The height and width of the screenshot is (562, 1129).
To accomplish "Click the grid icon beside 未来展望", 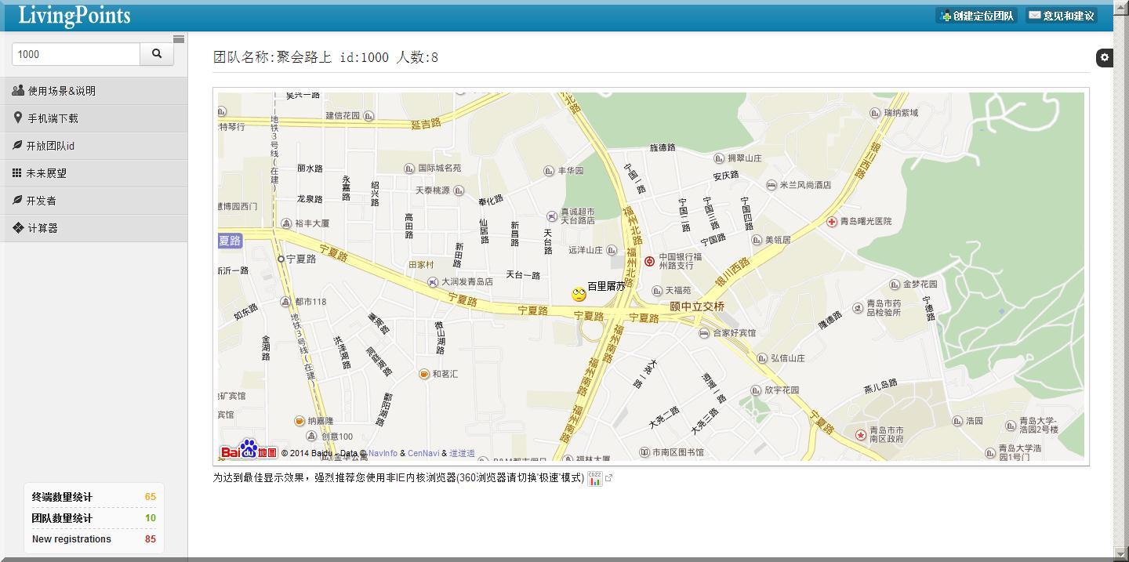I will [x=16, y=172].
